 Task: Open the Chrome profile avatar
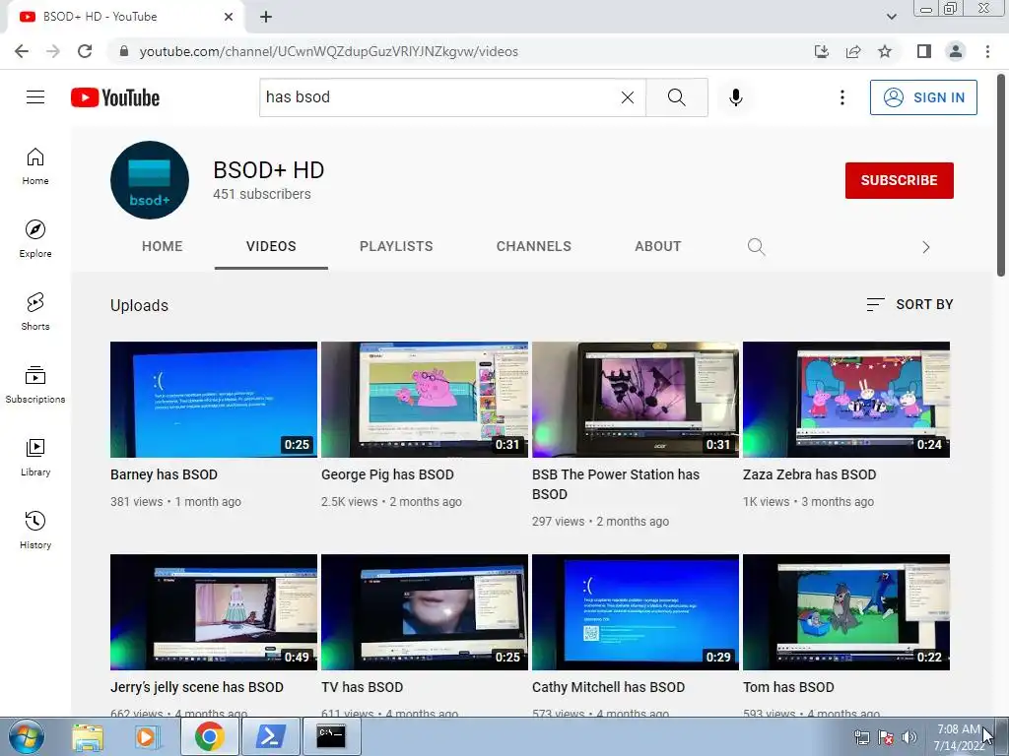pyautogui.click(x=956, y=51)
